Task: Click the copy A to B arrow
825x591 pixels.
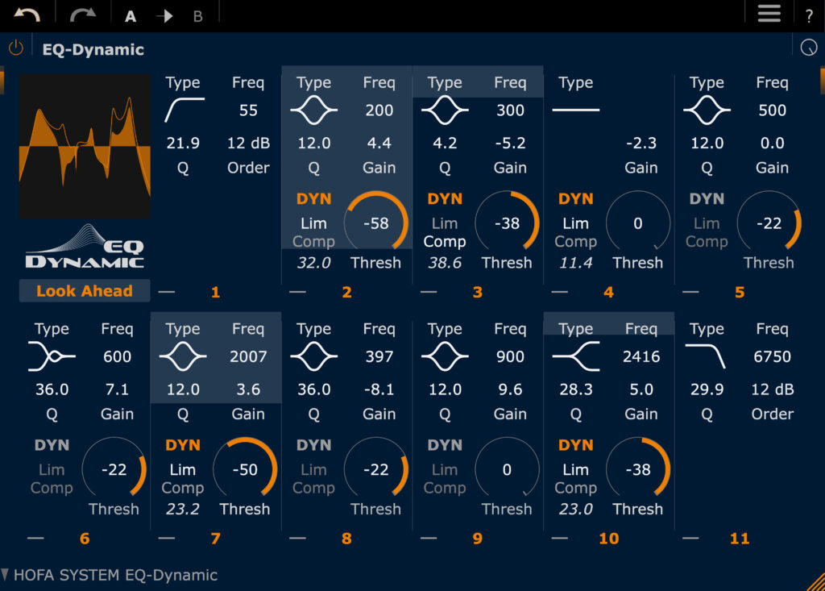Action: pos(164,16)
